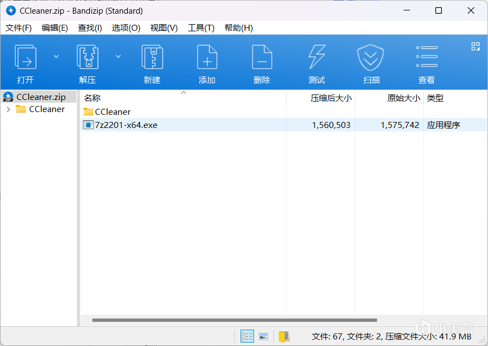Maximize the Bandizip window
Screen dimensions: 488x346
(x=439, y=10)
